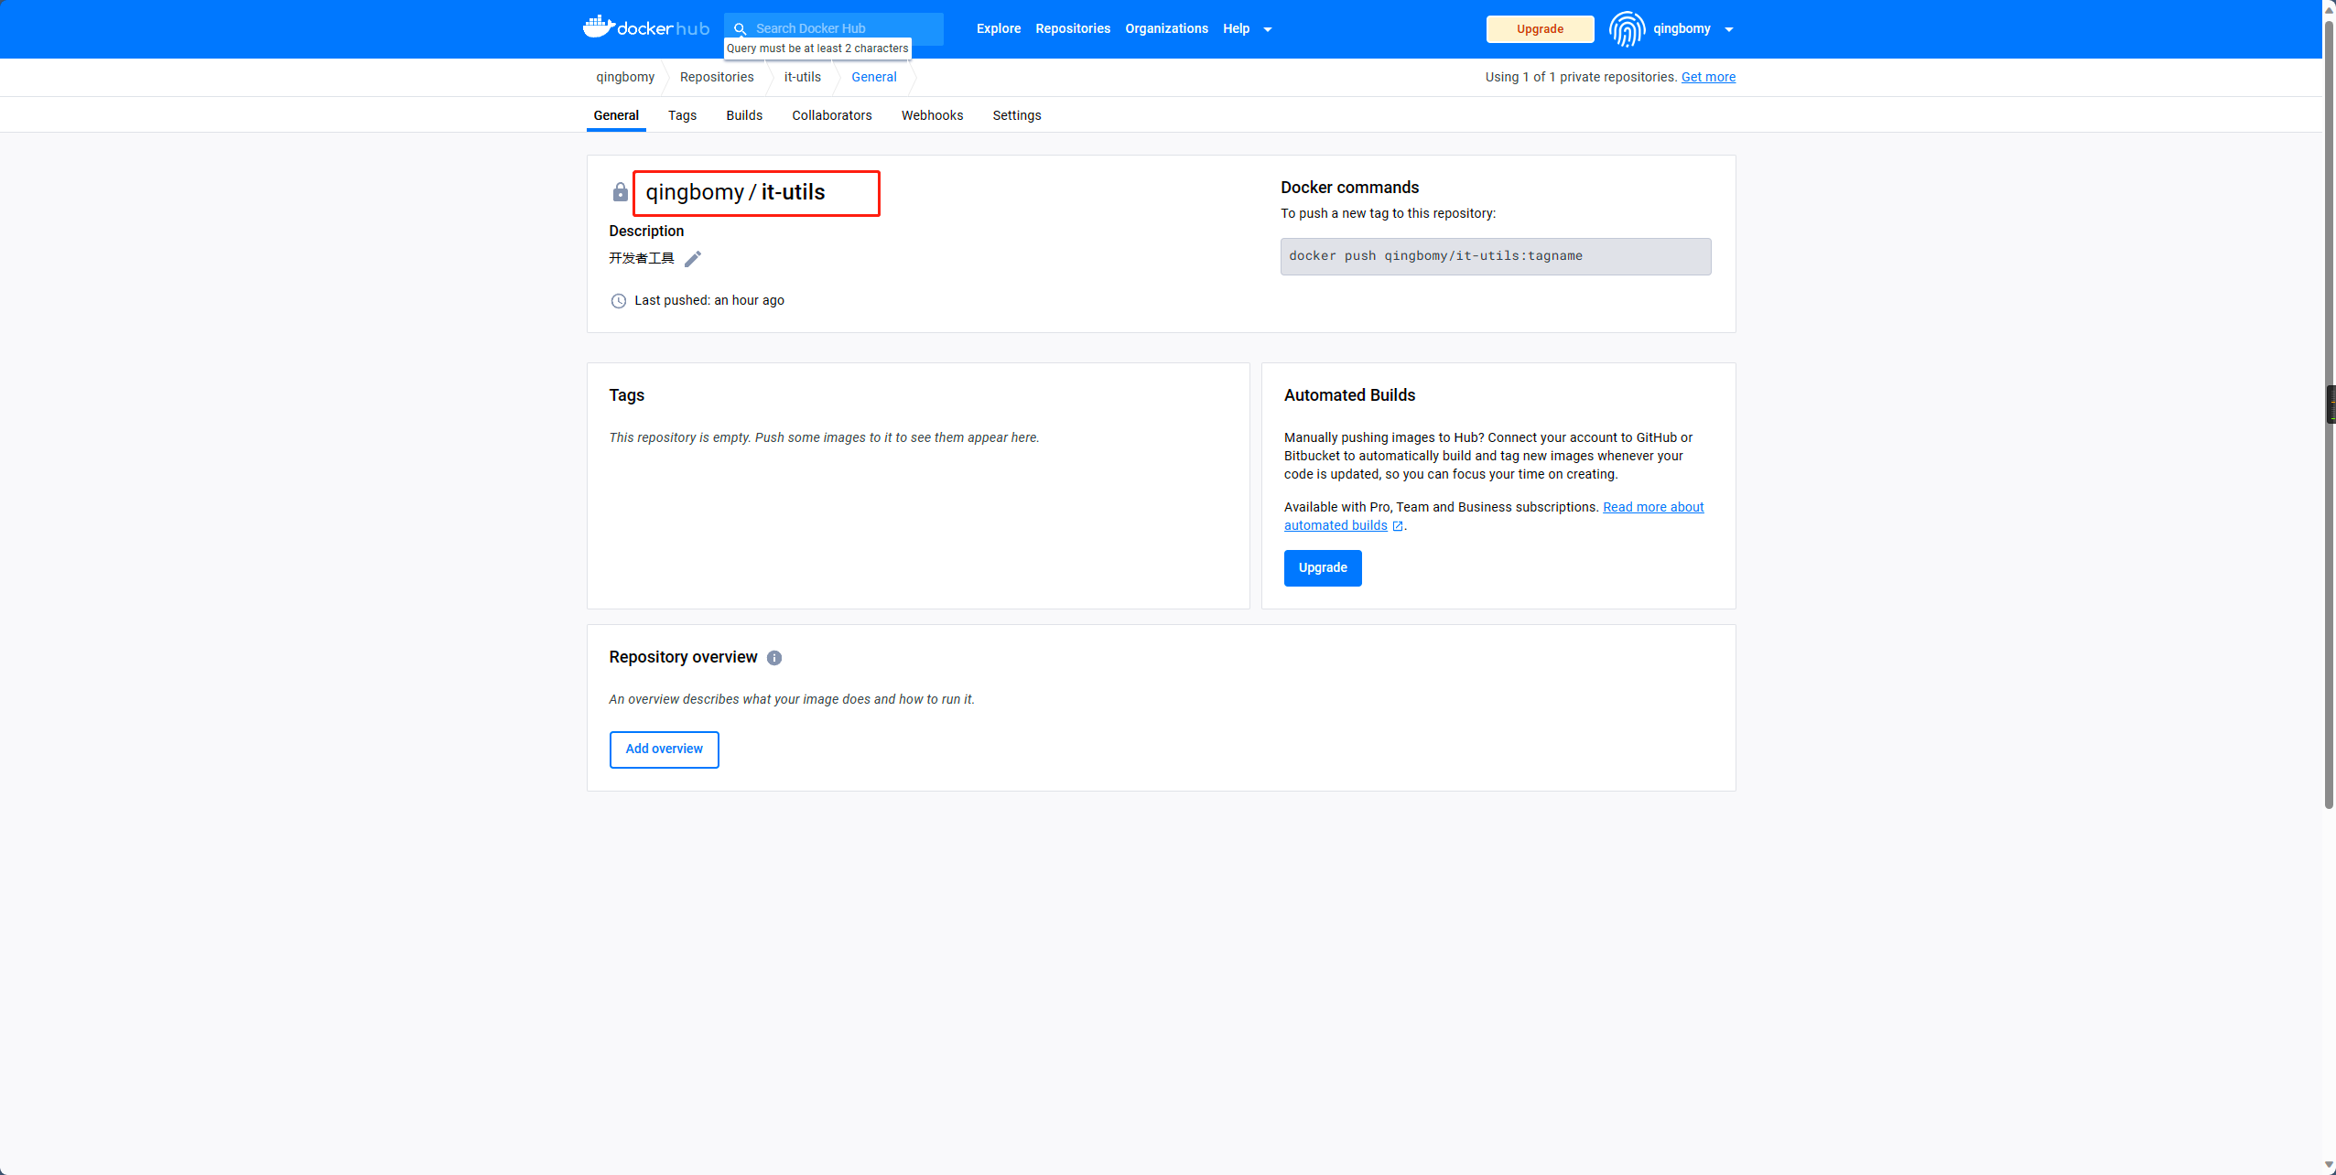Click the Get more link
This screenshot has height=1175, width=2336.
coord(1708,77)
